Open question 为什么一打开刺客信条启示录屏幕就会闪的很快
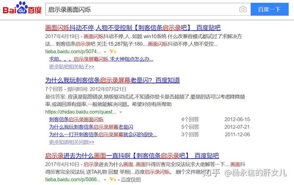 pos(103,134)
